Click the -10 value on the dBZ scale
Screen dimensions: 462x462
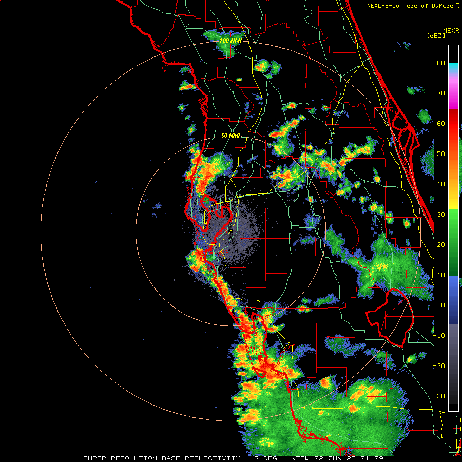(439, 336)
